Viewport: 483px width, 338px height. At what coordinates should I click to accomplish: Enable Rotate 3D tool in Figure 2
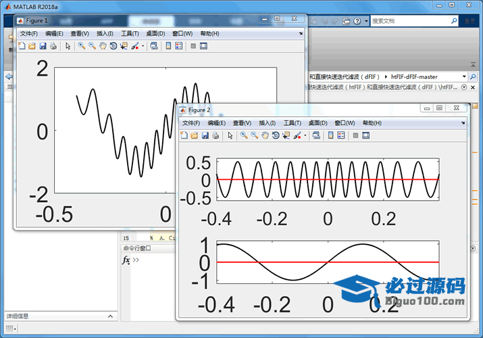(x=276, y=136)
